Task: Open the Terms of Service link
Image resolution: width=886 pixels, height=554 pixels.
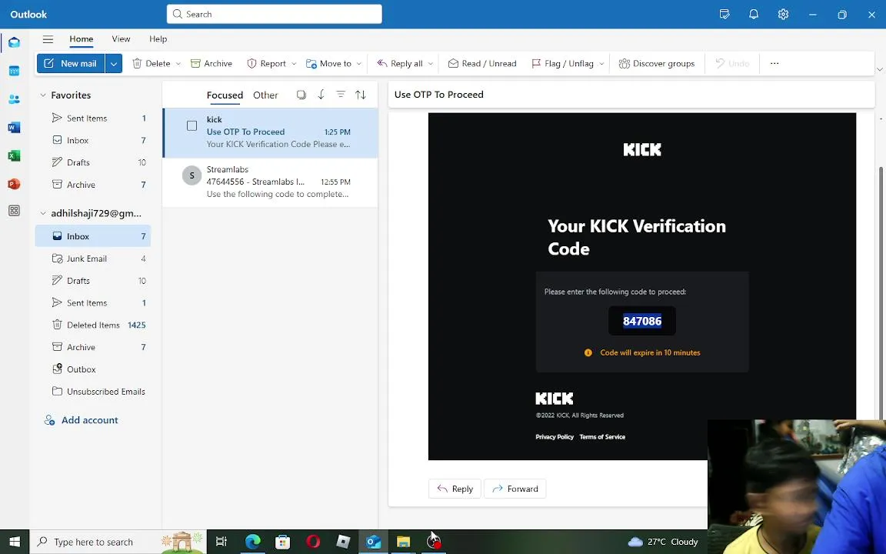Action: click(x=602, y=437)
